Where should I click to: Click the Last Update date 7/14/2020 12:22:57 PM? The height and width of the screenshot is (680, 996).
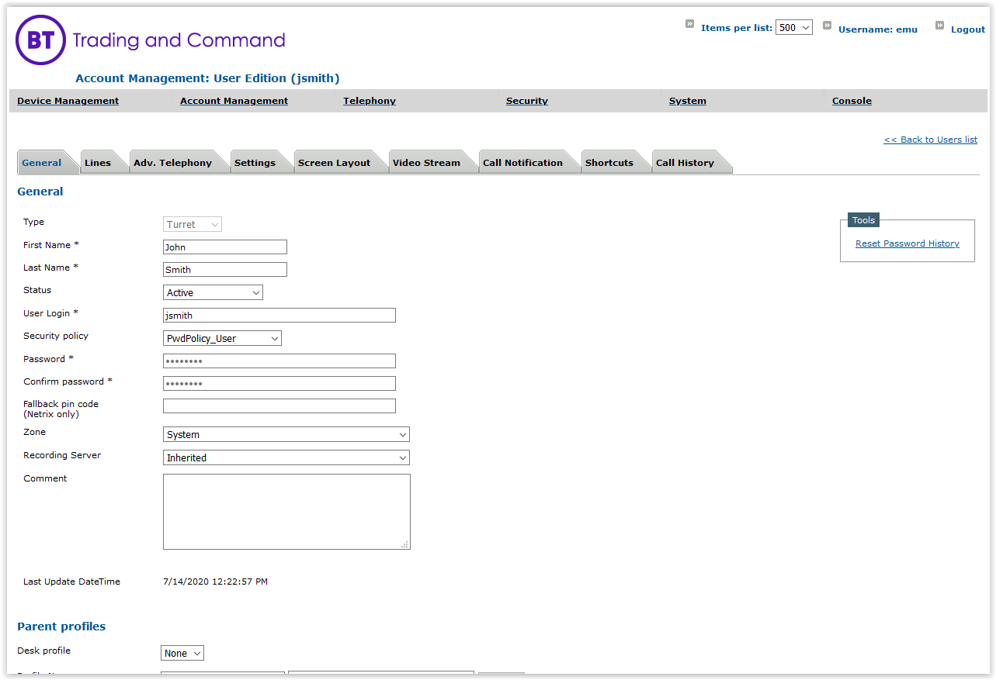[215, 582]
